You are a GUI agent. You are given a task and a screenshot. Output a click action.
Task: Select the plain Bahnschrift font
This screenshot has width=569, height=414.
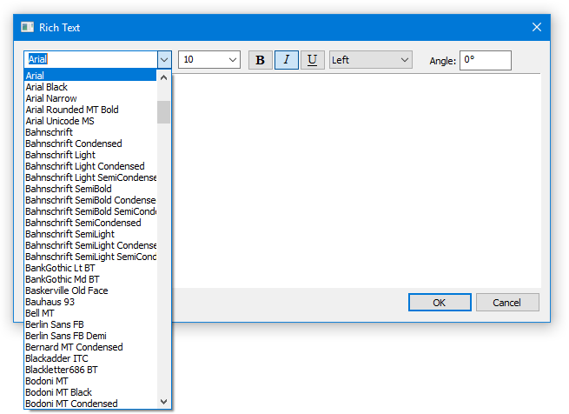tap(90, 132)
